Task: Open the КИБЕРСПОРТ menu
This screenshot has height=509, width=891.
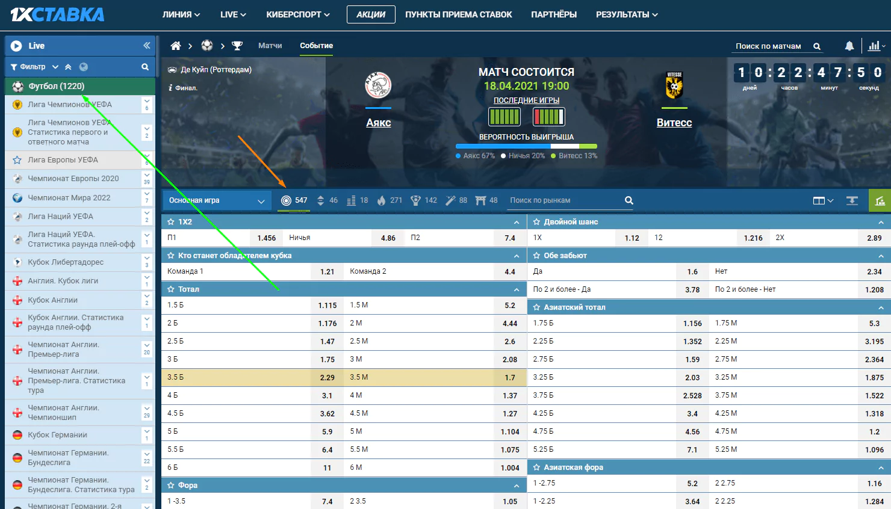Action: click(x=298, y=14)
